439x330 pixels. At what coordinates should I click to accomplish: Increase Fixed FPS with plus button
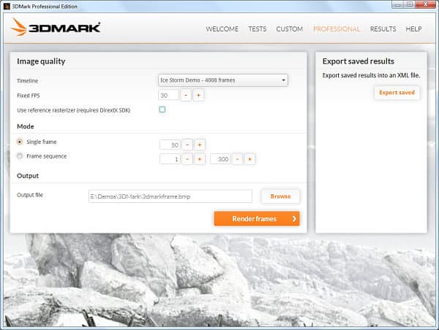point(198,96)
